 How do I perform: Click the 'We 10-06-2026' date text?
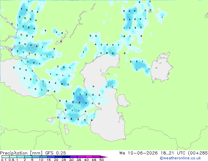coord(138,153)
